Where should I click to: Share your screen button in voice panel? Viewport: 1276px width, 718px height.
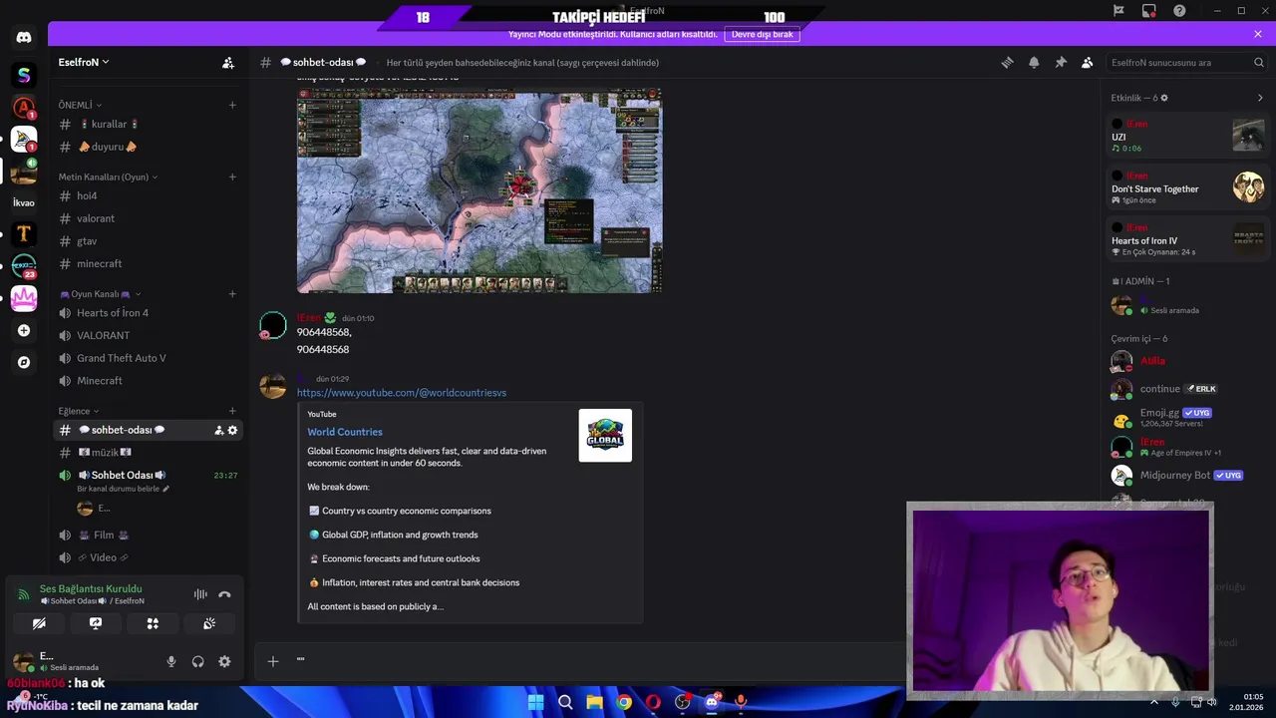[96, 623]
